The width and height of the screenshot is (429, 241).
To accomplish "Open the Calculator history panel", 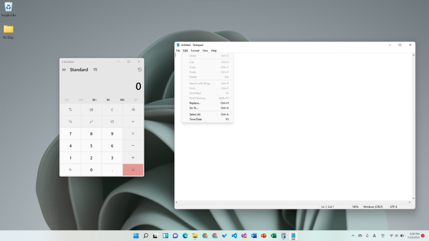I will [139, 70].
